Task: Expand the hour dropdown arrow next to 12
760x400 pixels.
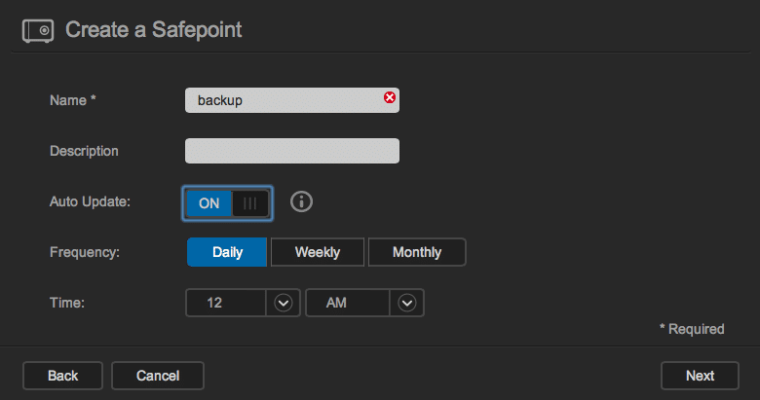Action: pos(284,303)
